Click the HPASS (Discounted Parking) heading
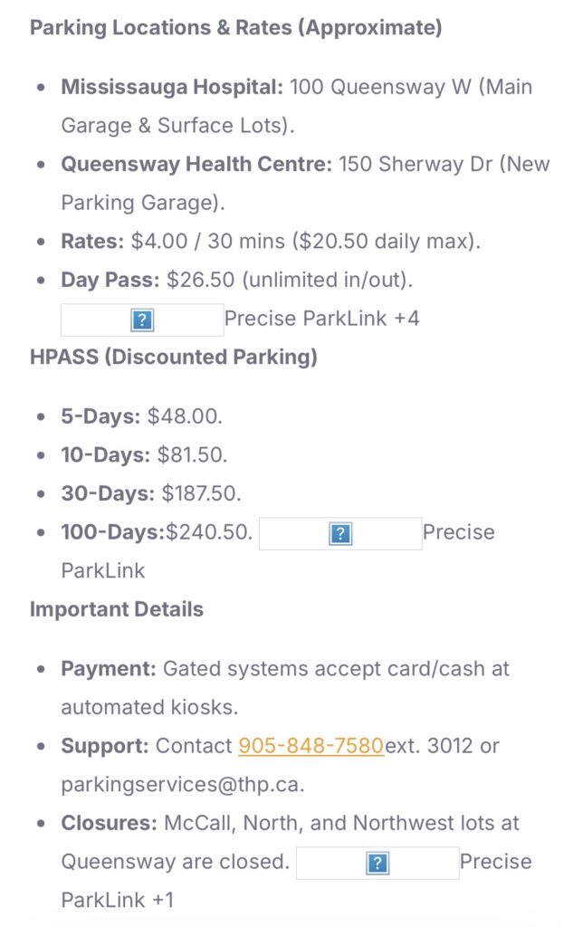Viewport: 583px width, 927px height. (173, 357)
